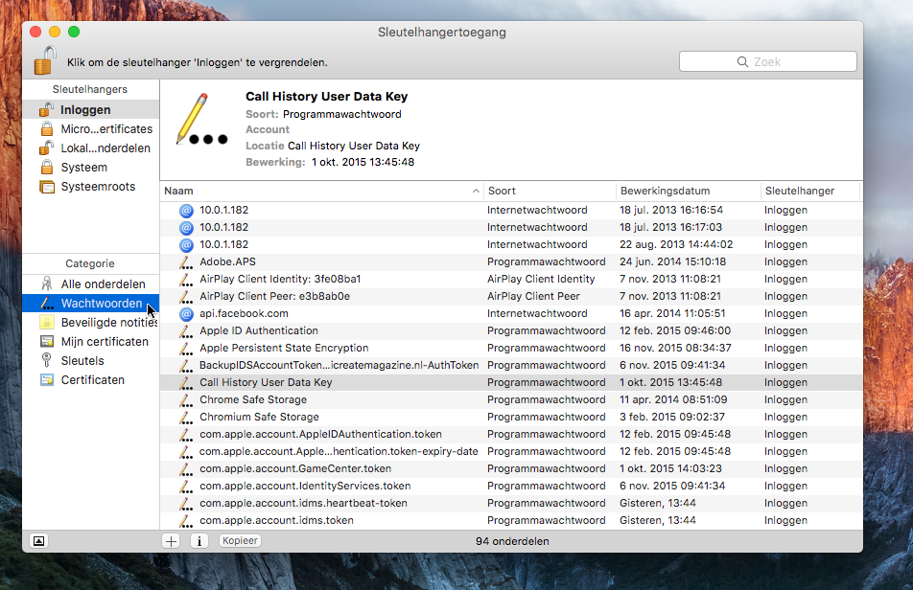Select the api.facebook.com entry
Screen dimensions: 913x590
244,313
